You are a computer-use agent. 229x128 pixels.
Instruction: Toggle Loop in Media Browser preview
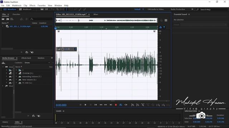click(x=33, y=116)
